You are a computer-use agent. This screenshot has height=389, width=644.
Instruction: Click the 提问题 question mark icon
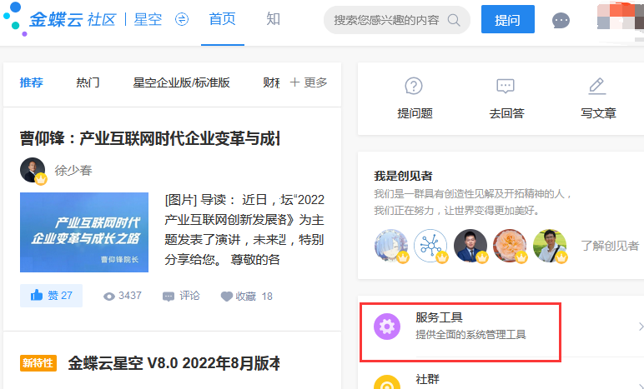pyautogui.click(x=415, y=86)
